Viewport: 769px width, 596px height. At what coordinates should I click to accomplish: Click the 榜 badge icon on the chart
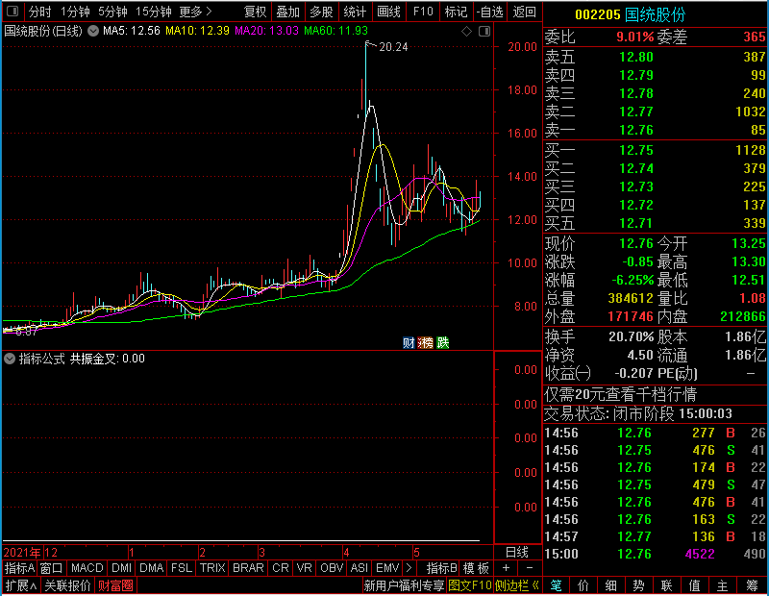coord(426,342)
